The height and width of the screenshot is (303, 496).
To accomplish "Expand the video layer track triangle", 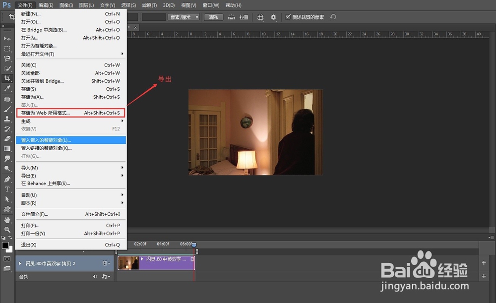I will point(20,263).
